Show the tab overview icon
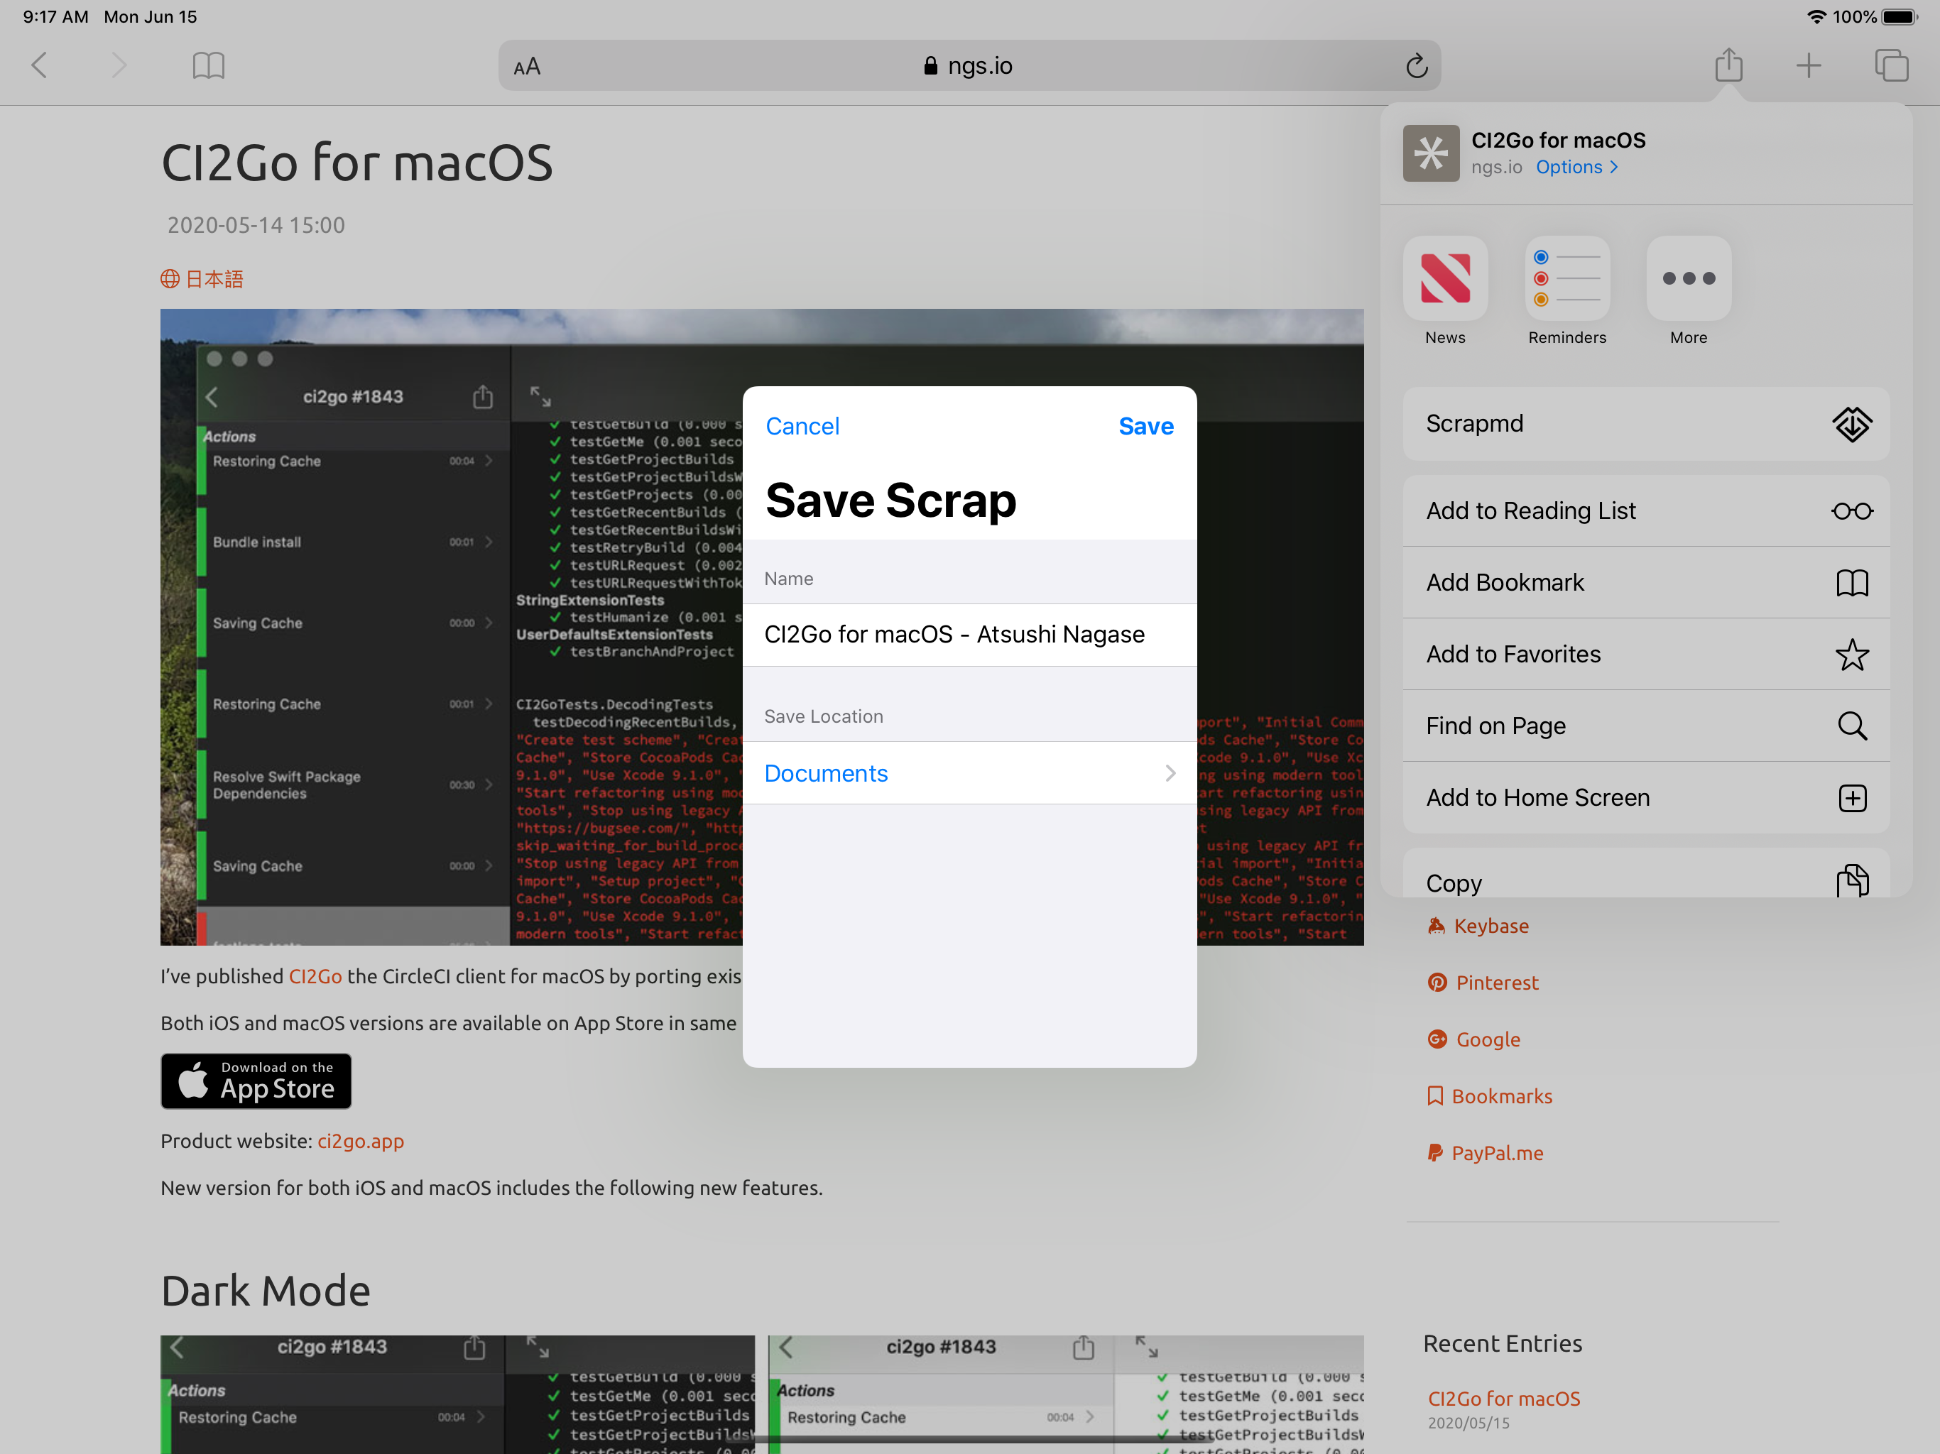Viewport: 1940px width, 1454px height. click(x=1891, y=65)
